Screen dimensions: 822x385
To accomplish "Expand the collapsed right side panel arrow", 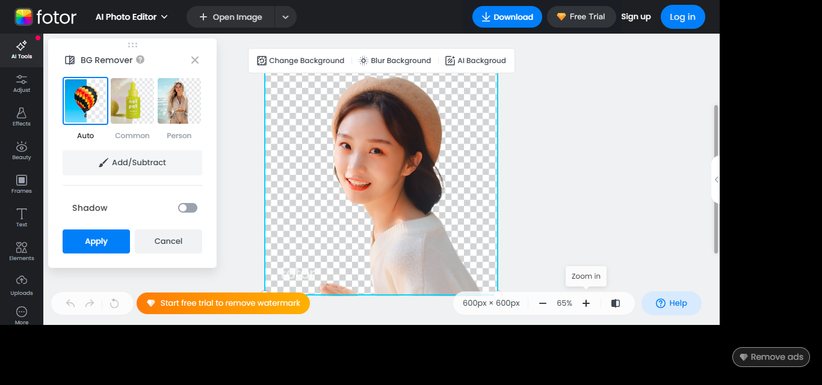I will click(x=716, y=180).
